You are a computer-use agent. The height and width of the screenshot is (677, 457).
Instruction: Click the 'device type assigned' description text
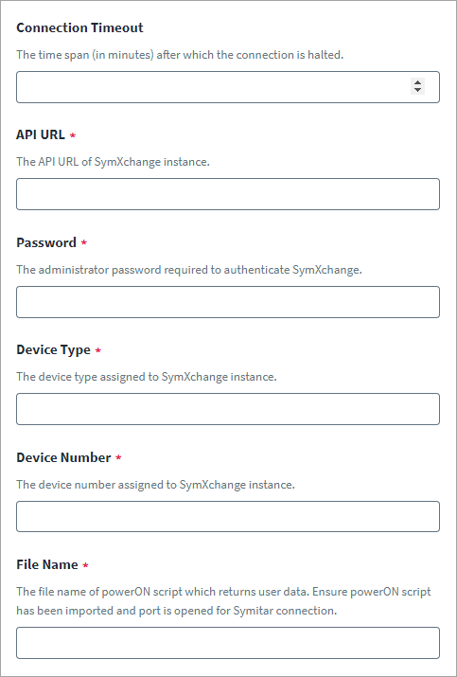[x=147, y=377]
